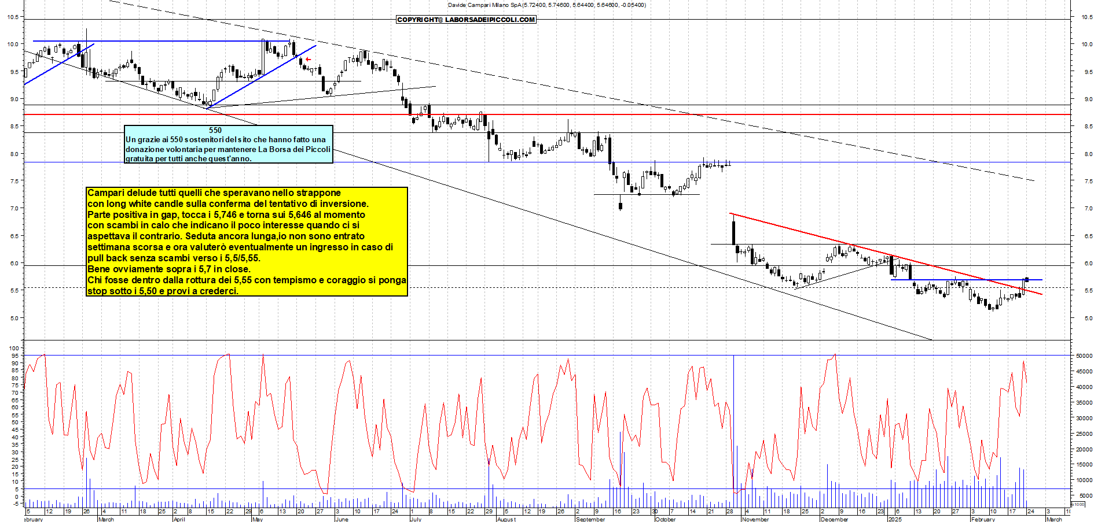
Task: Select the cyan donation thank-you text box
Action: [229, 144]
